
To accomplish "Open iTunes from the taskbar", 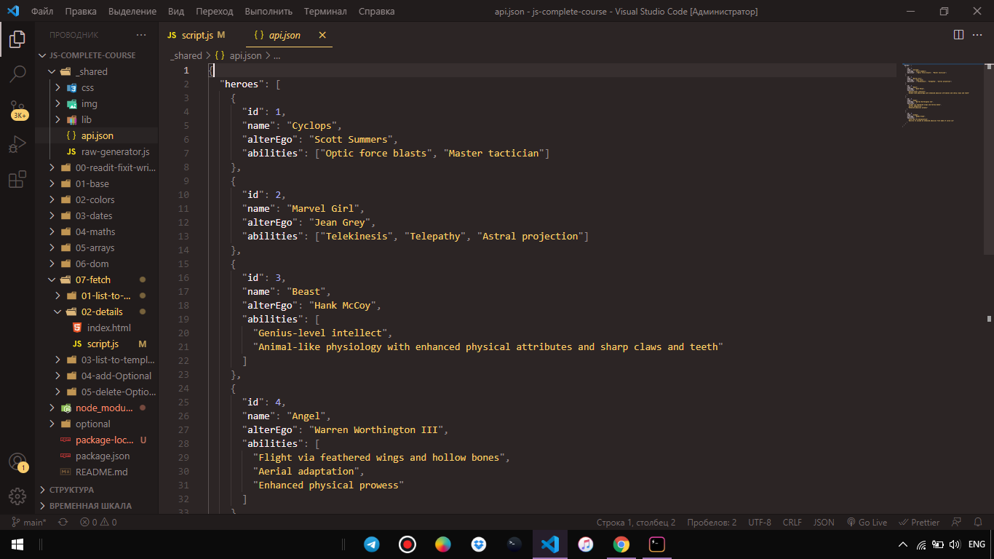I will [x=586, y=544].
